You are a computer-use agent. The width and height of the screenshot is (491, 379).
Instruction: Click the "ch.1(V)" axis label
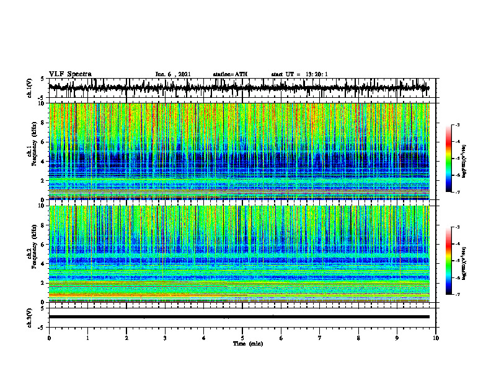[30, 88]
